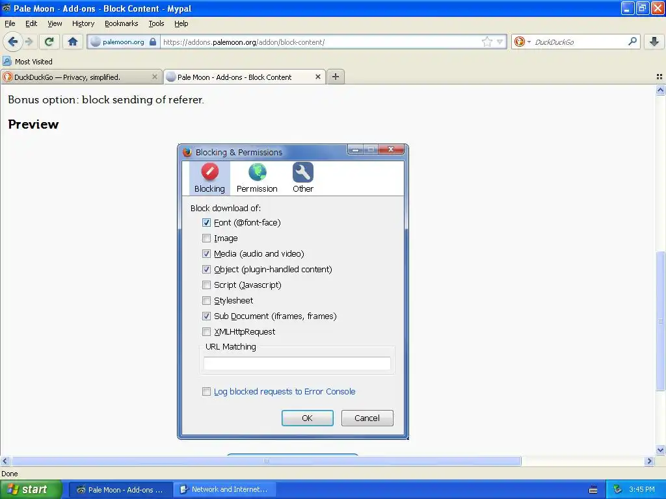Enable Log blocked requests to Error Console
The image size is (666, 499).
[x=206, y=392]
